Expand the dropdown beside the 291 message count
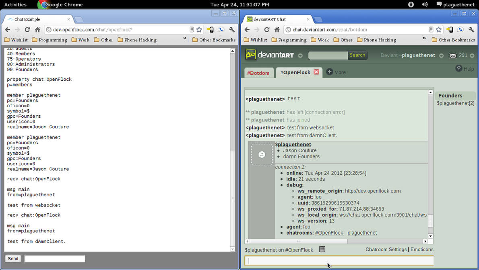 point(471,56)
